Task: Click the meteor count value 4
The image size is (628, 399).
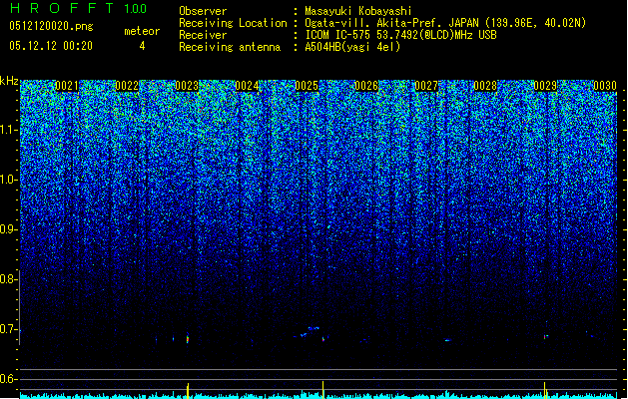Action: pyautogui.click(x=142, y=46)
